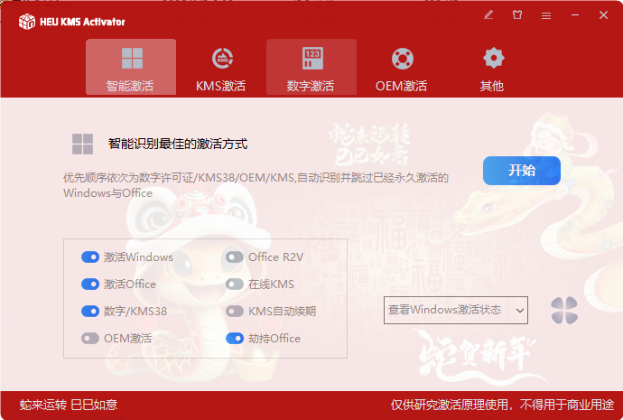
Task: Open the 其他 settings gear tab
Action: pyautogui.click(x=492, y=69)
